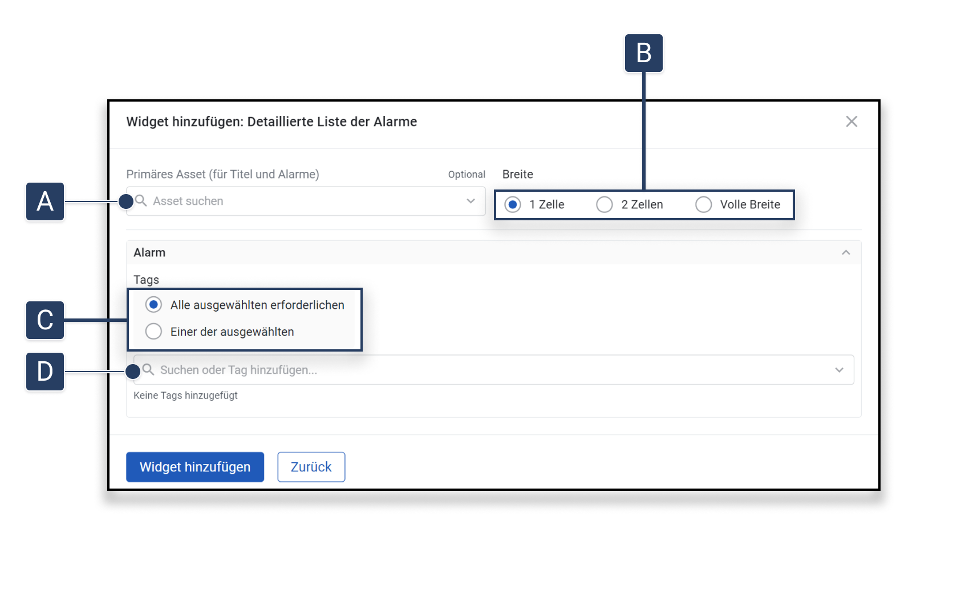This screenshot has height=589, width=957.
Task: Expand the tag search dropdown arrow
Action: [x=839, y=370]
